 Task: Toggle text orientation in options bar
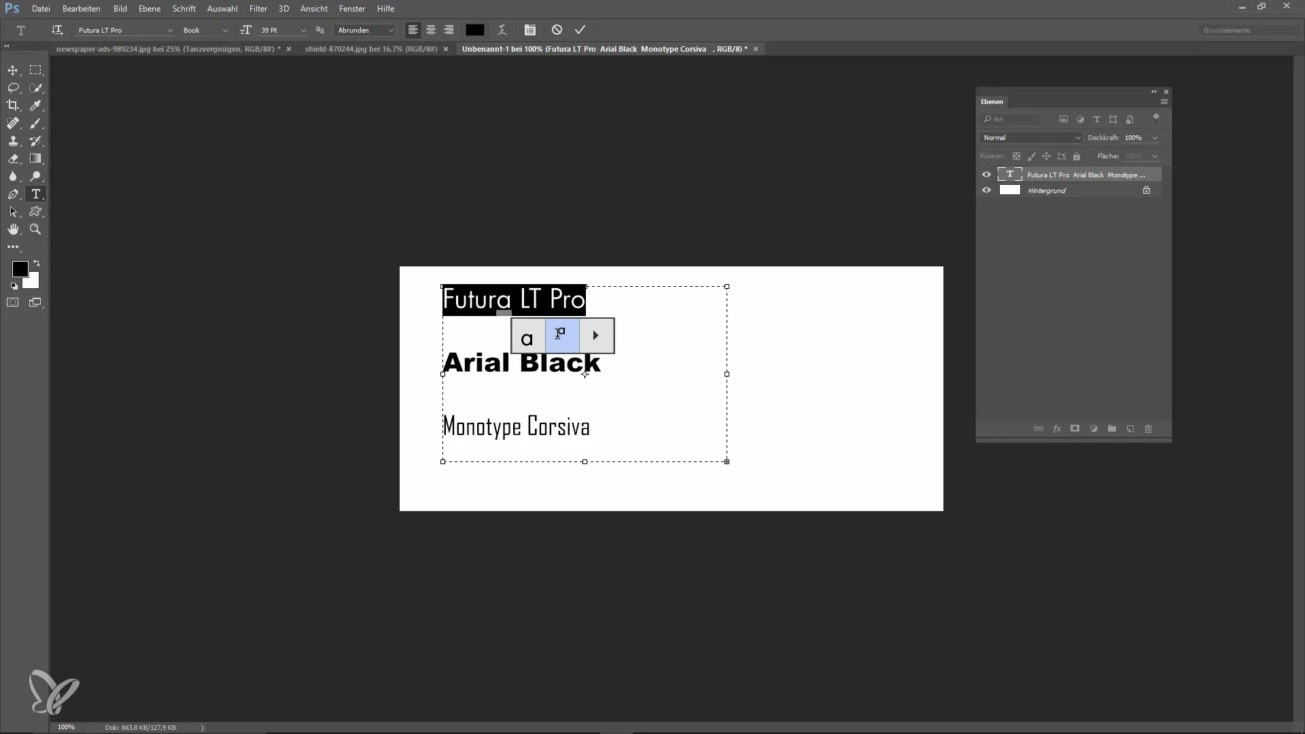pos(57,30)
